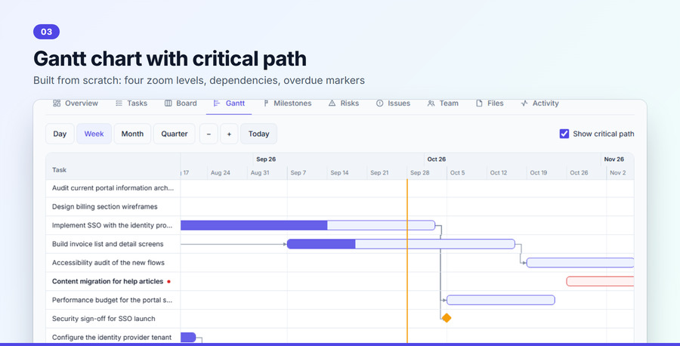Viewport: 680px width, 346px height.
Task: Select Content migration for help articles
Action: click(x=107, y=281)
